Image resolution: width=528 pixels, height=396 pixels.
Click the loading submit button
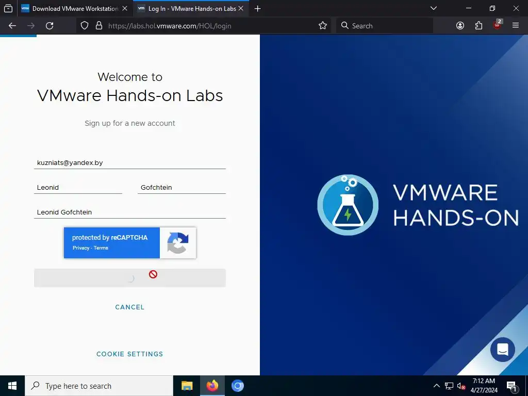coord(129,278)
